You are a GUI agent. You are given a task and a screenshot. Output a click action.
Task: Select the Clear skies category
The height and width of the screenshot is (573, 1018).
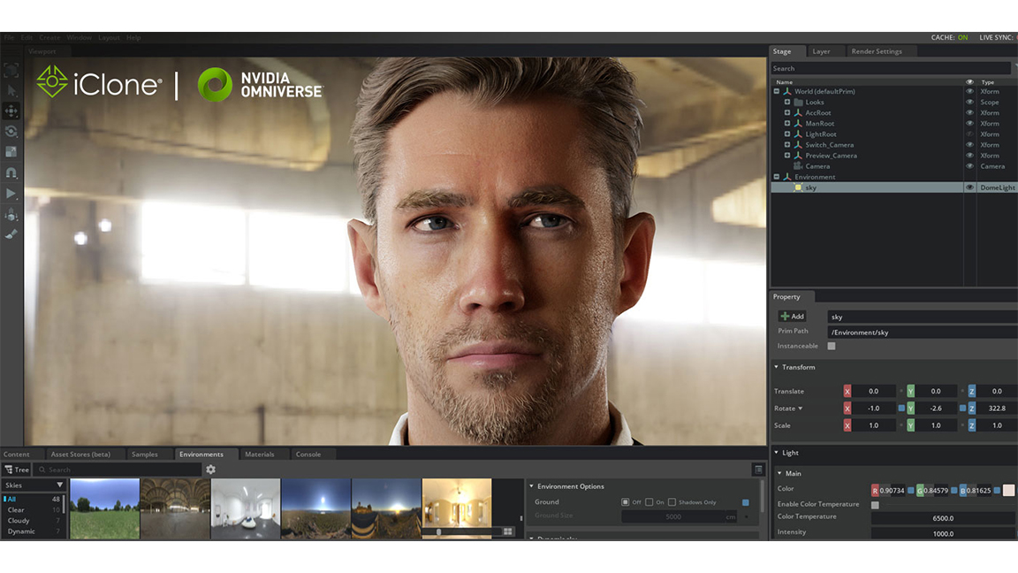(16, 510)
